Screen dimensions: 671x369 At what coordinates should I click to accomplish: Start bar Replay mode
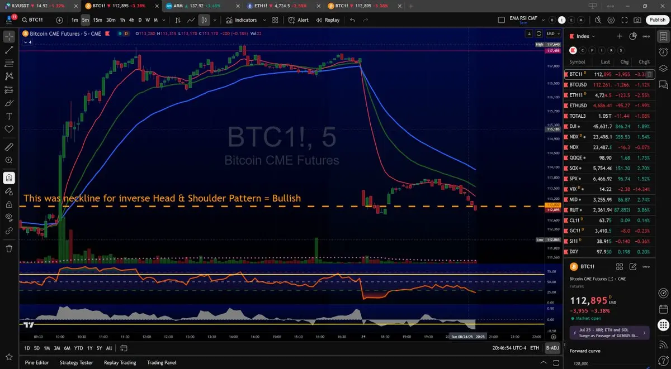tap(328, 20)
